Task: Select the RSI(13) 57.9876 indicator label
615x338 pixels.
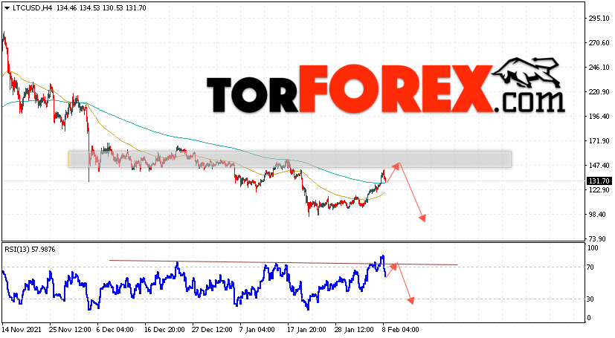Action: pyautogui.click(x=30, y=250)
